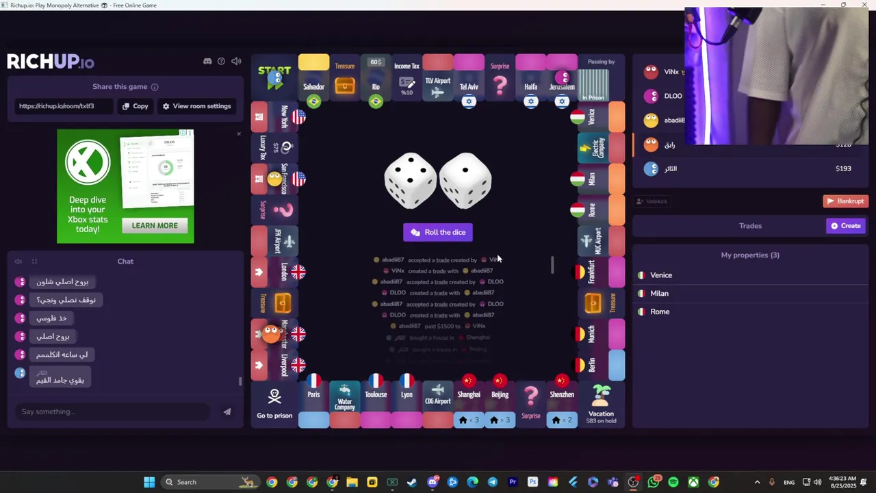Select the Vacation tile
This screenshot has width=876, height=493.
click(x=601, y=404)
